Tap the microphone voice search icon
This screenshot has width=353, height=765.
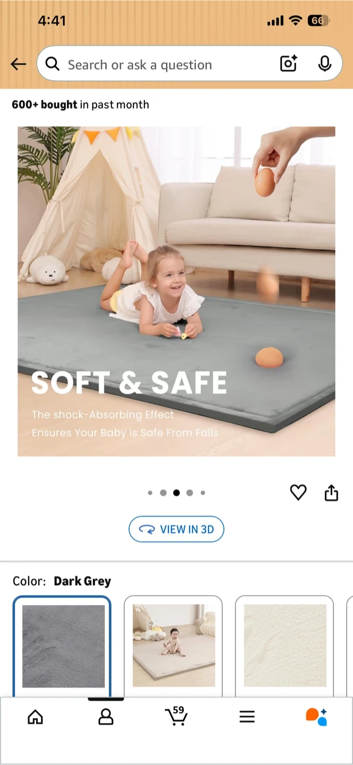point(324,64)
